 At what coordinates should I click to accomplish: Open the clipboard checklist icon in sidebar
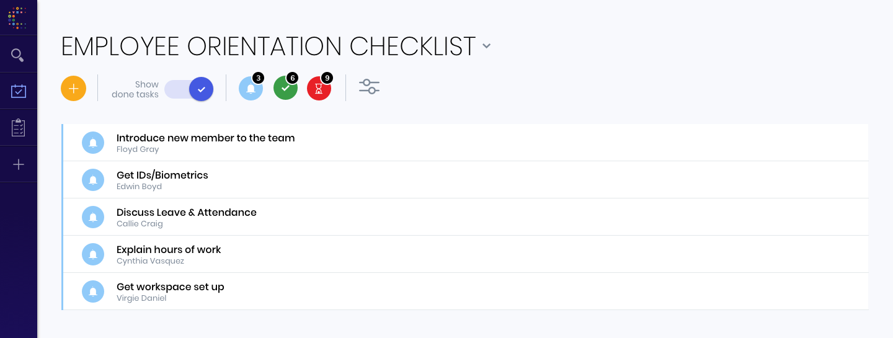(x=18, y=128)
